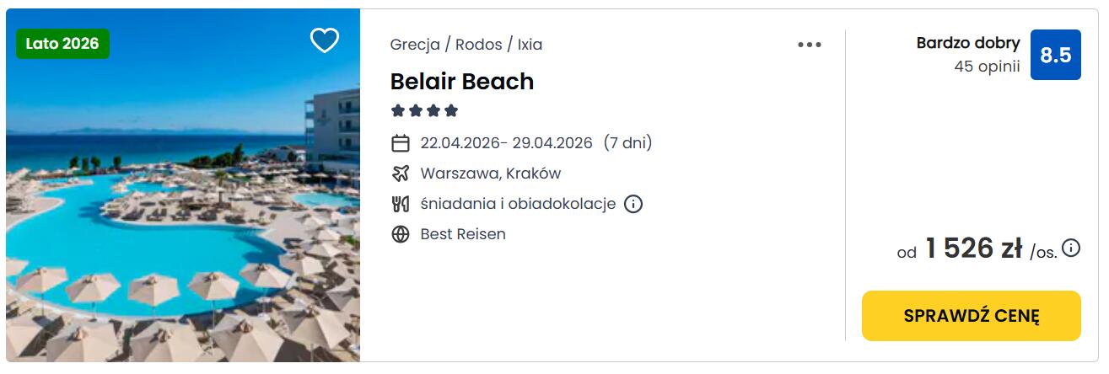Open the three-dot more options menu

pyautogui.click(x=809, y=45)
